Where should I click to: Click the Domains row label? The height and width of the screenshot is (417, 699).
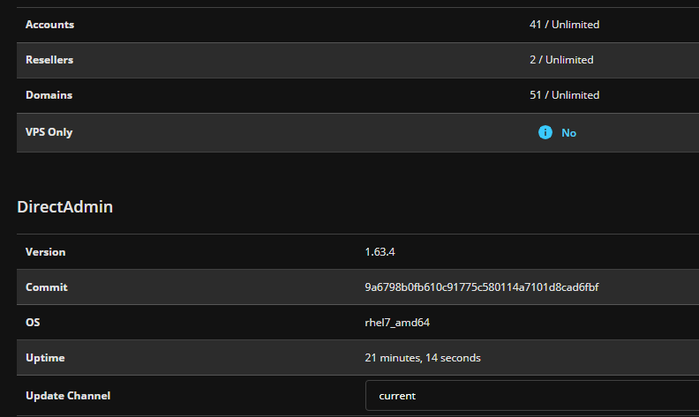point(49,95)
